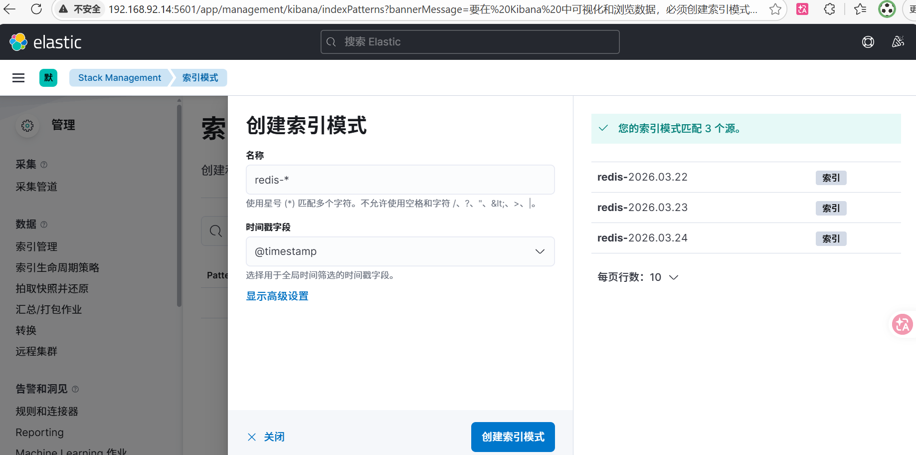Click 创建索引模式 button
This screenshot has width=916, height=455.
click(x=513, y=437)
